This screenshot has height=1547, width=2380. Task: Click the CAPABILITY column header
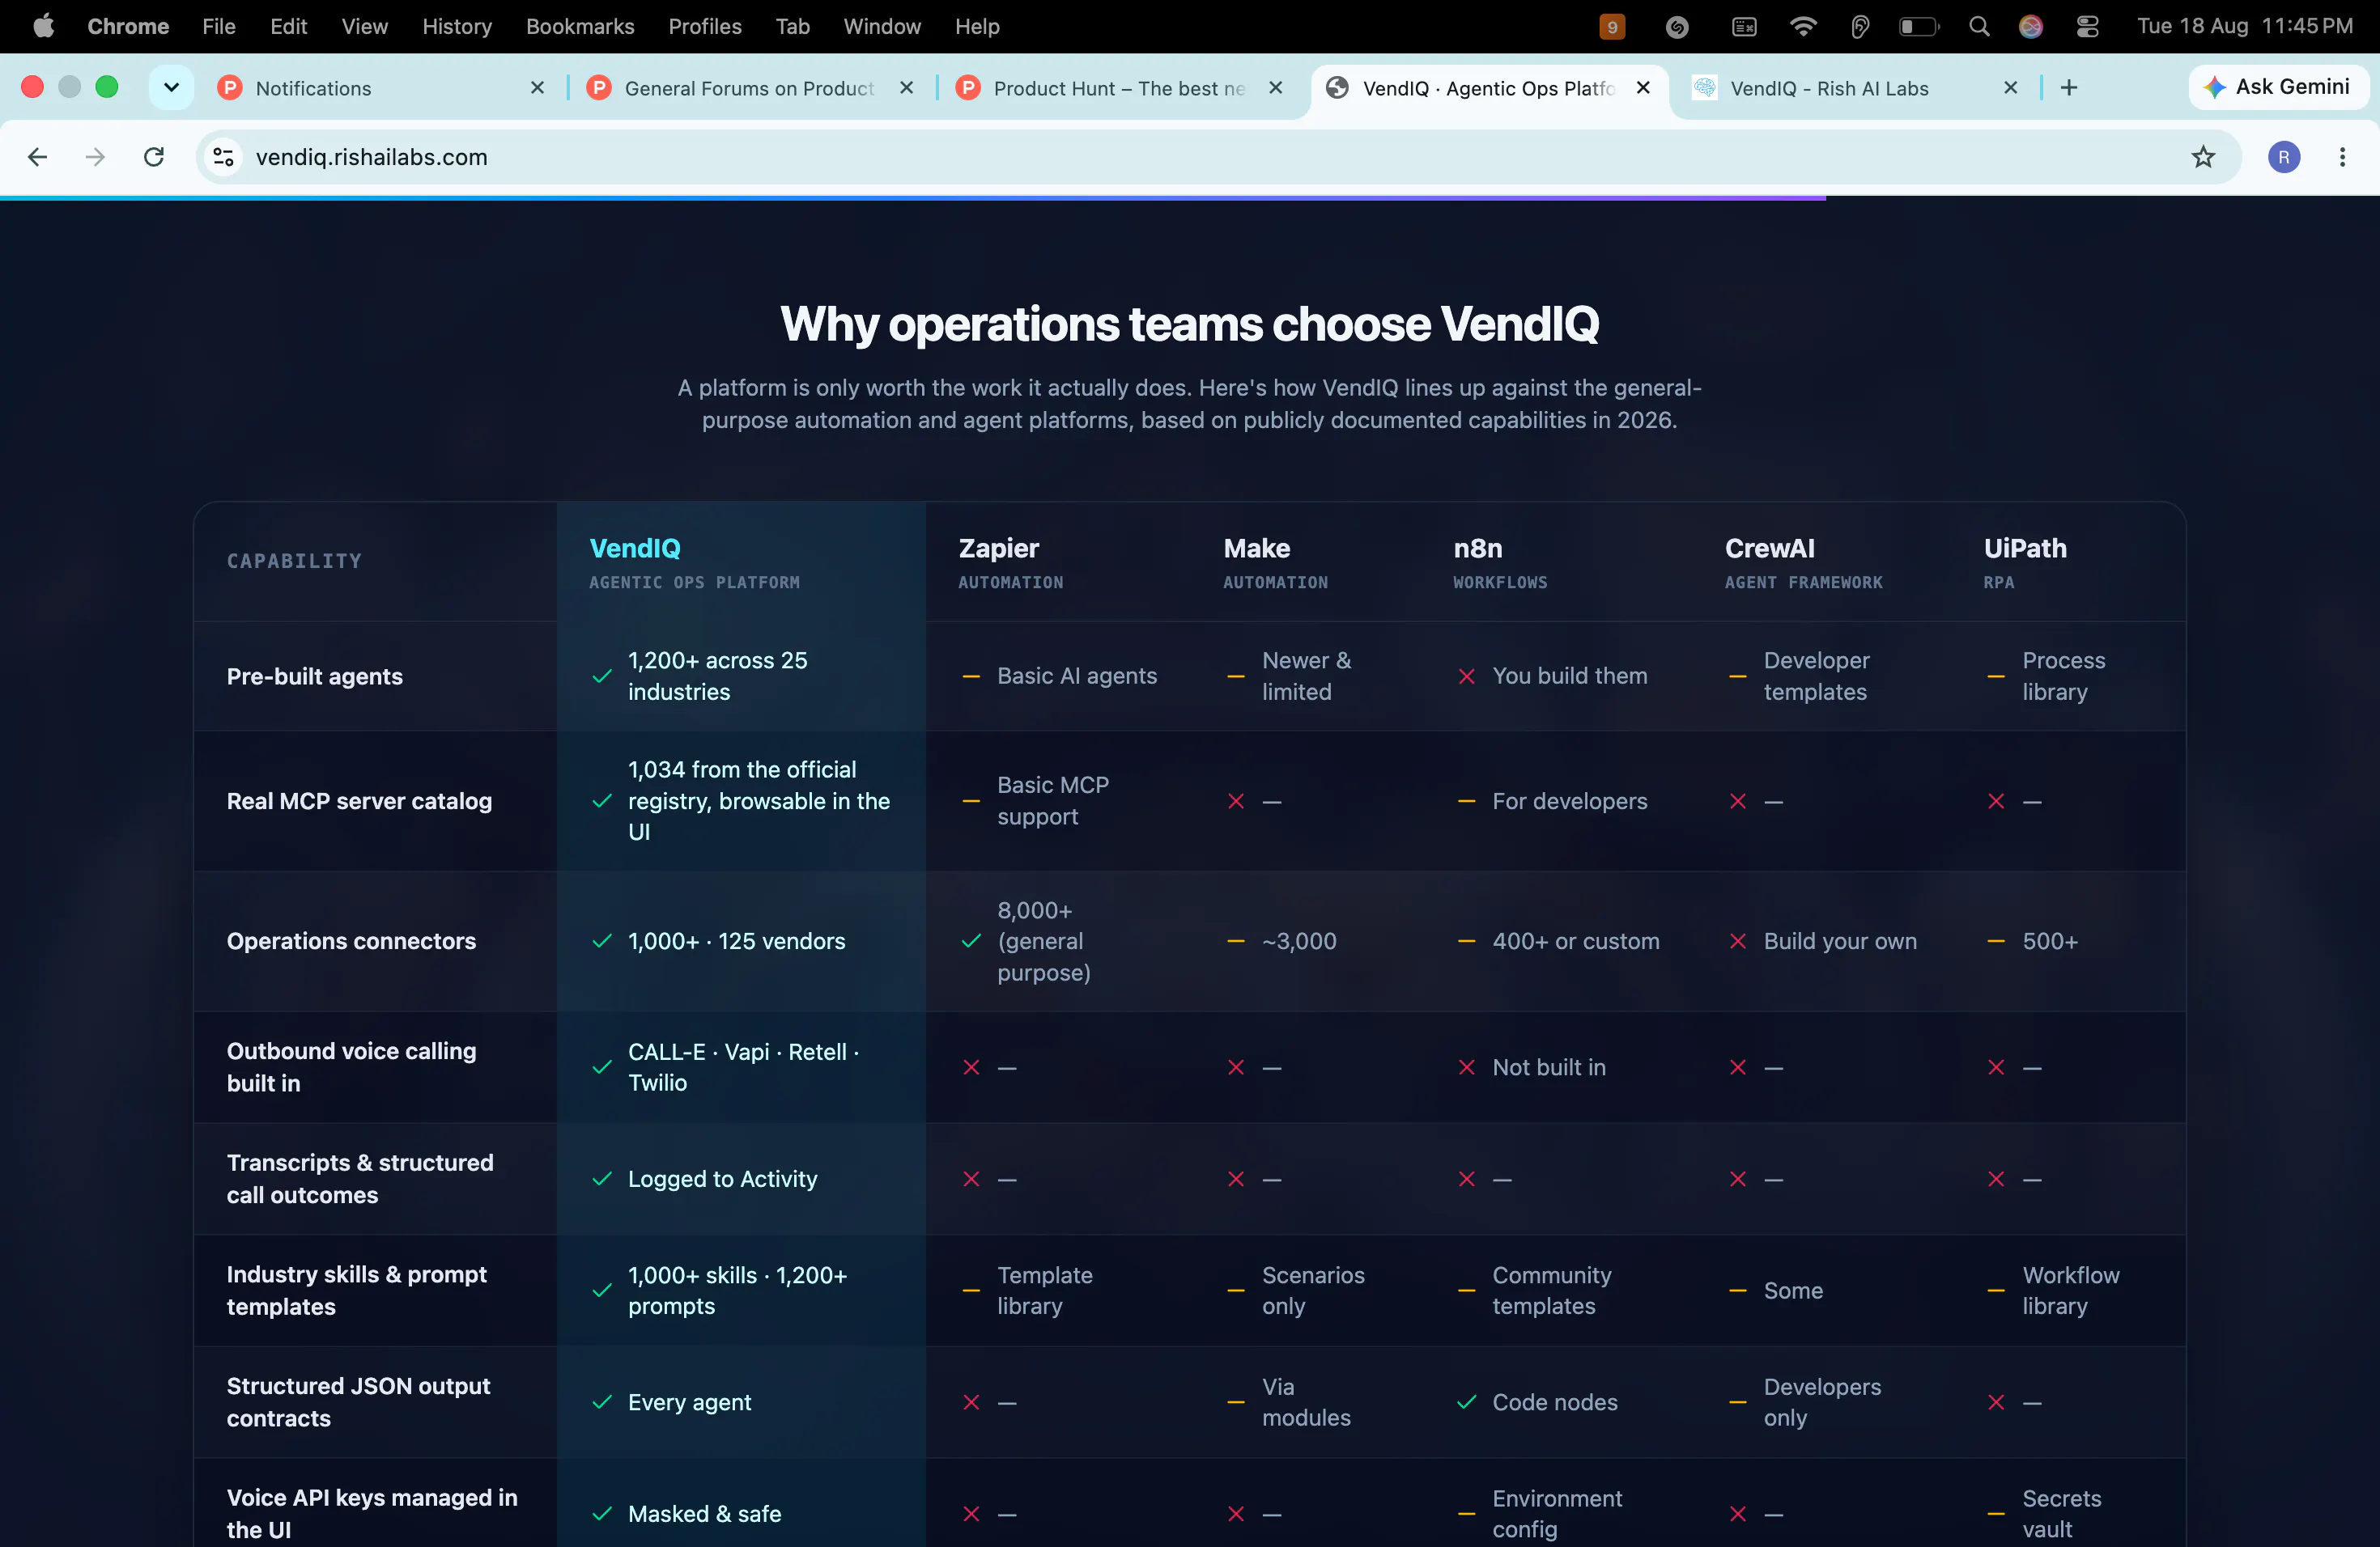(294, 561)
